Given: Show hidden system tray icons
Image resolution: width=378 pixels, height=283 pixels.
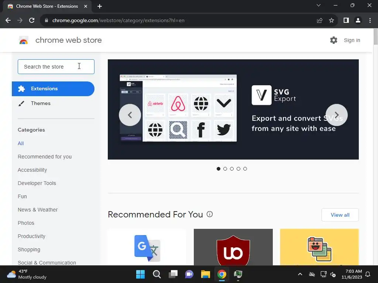Looking at the screenshot, I should click(x=300, y=274).
